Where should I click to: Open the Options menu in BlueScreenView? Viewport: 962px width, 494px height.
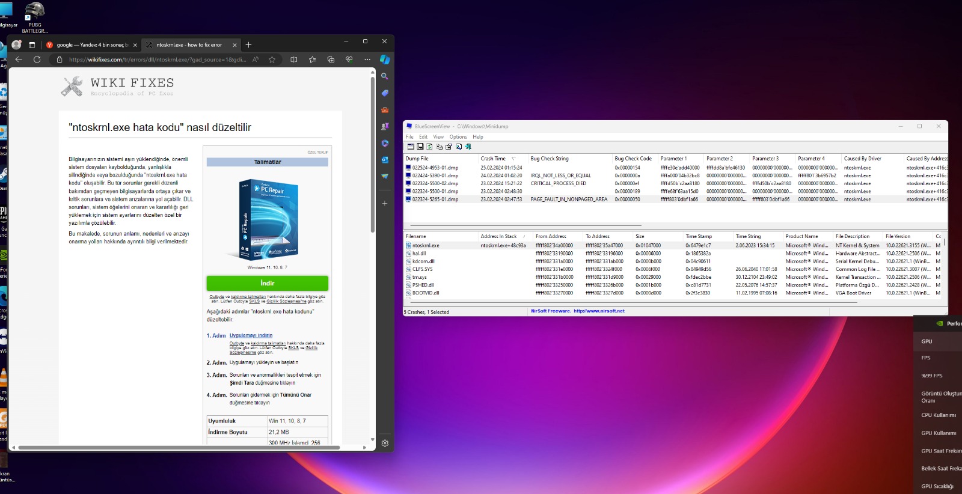pyautogui.click(x=458, y=137)
